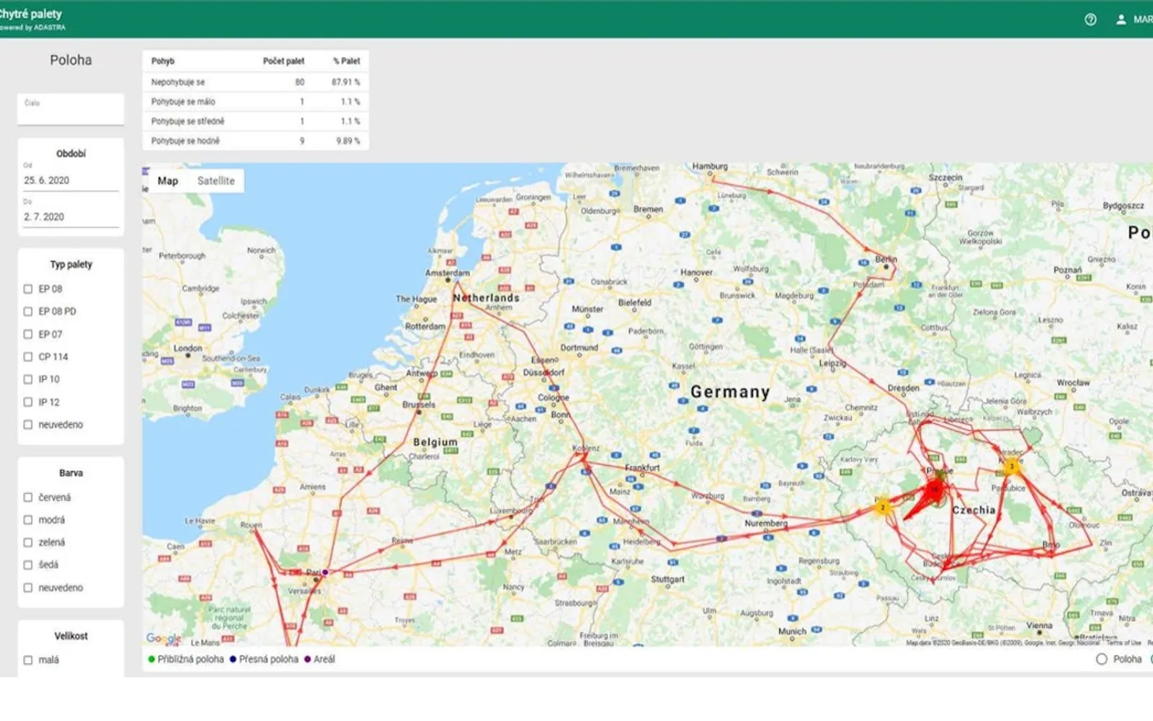
Task: Switch the map to Satellite view
Action: [216, 181]
